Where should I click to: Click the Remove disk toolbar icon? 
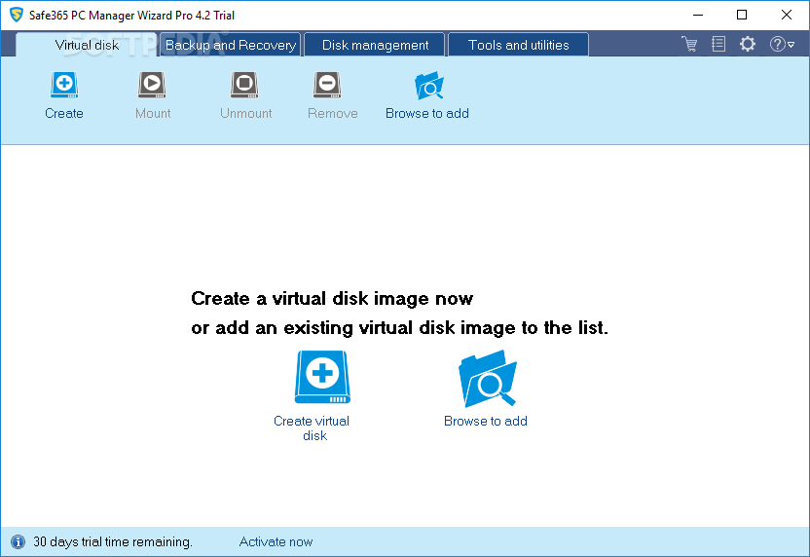point(327,85)
